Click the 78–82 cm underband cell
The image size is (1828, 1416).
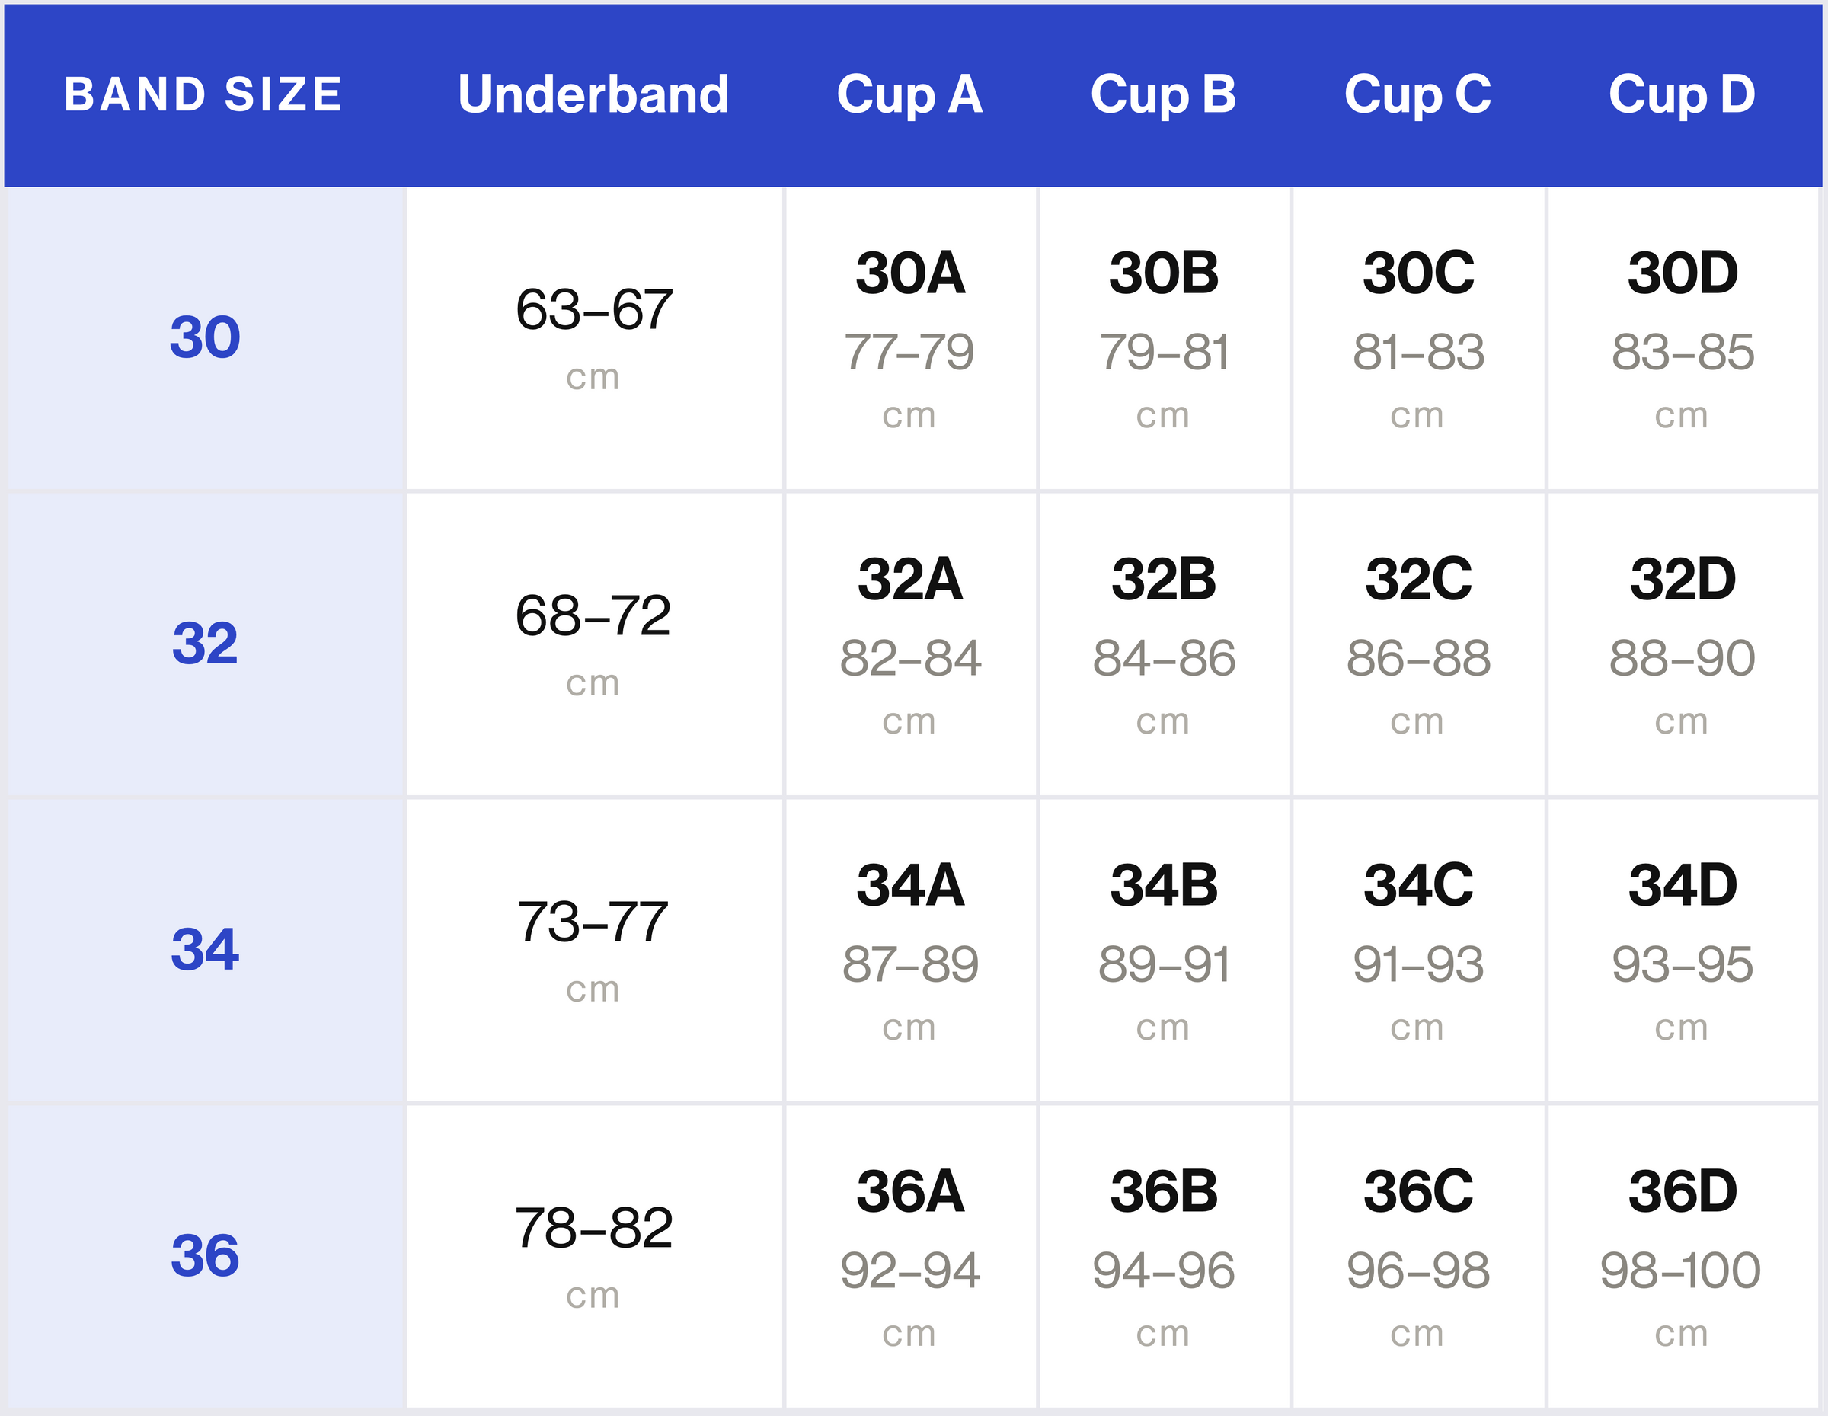[594, 1255]
